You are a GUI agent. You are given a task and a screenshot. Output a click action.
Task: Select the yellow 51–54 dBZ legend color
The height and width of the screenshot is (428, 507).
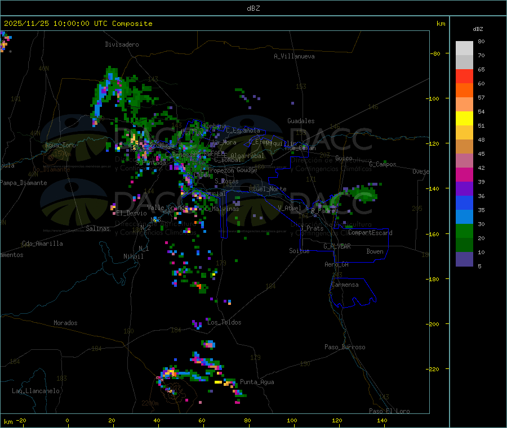(464, 119)
